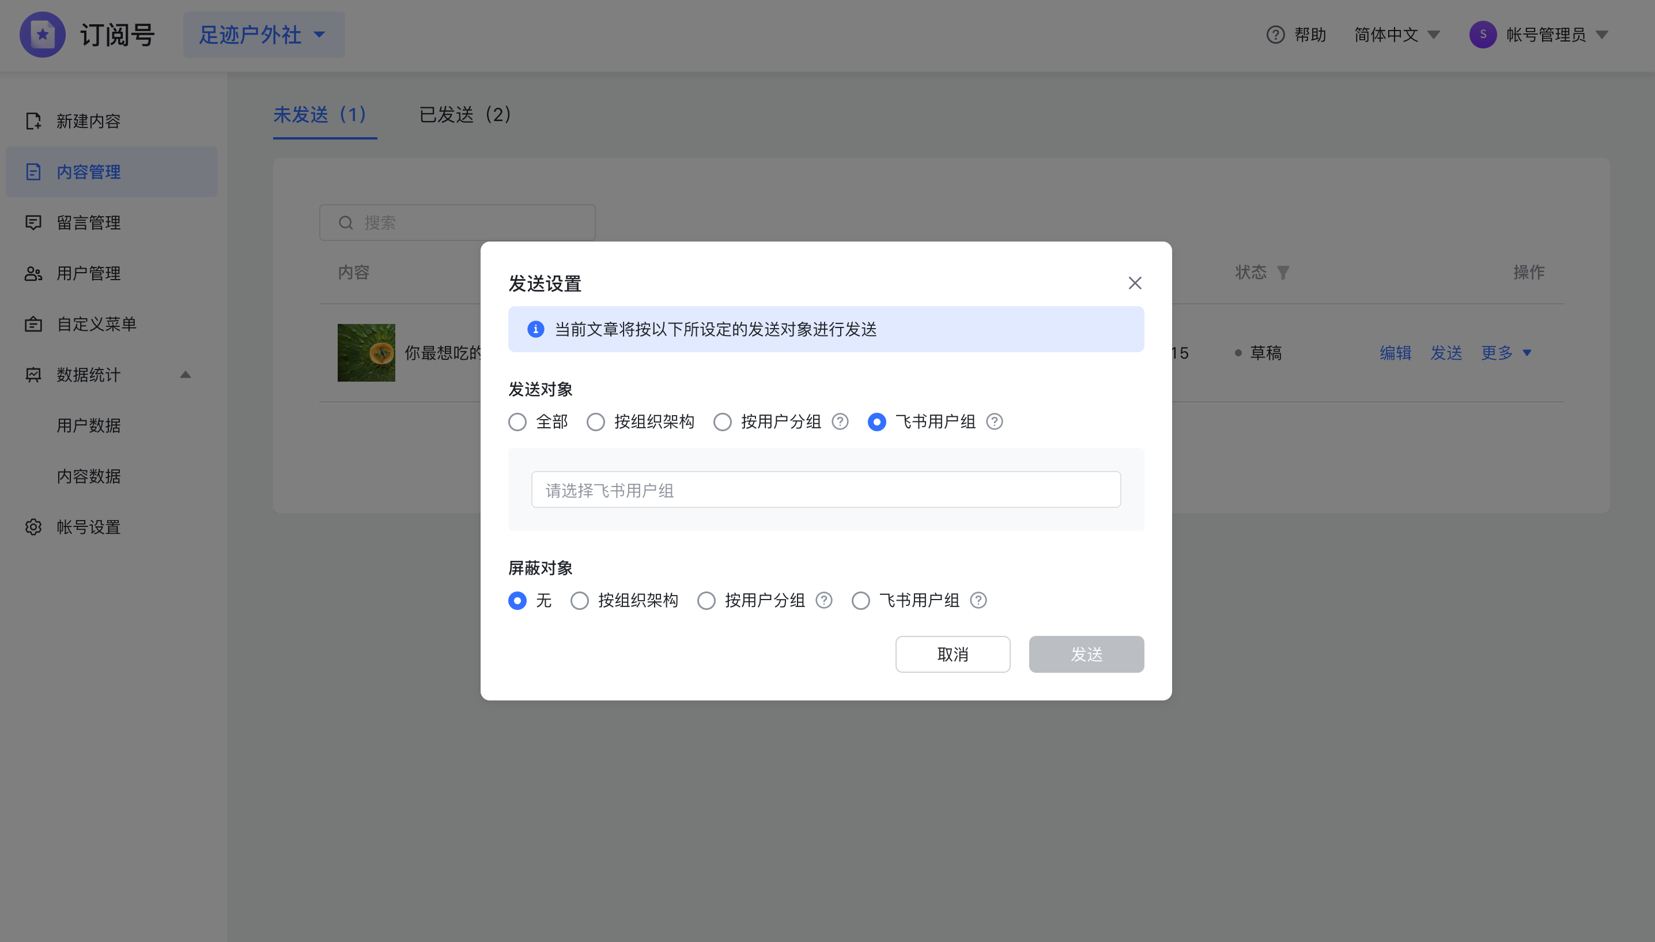Close the 发送设置 dialog

(1135, 284)
